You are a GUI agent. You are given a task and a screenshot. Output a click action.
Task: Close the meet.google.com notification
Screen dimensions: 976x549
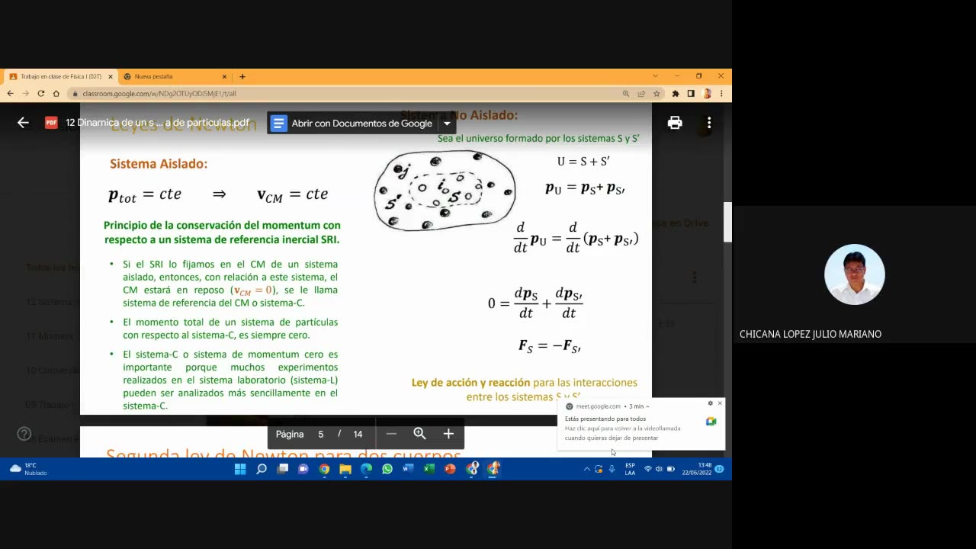click(x=720, y=403)
